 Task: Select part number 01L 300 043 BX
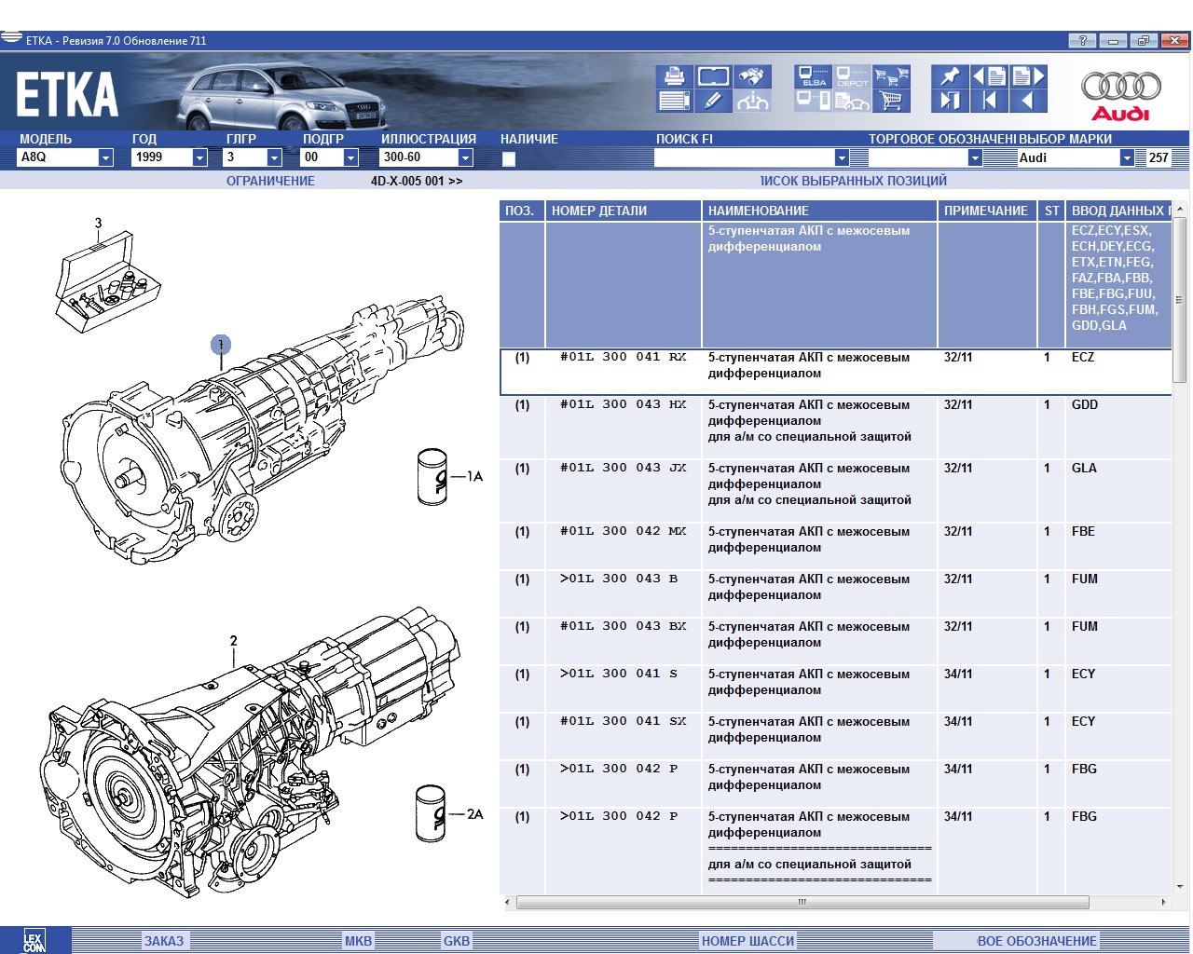pos(623,626)
